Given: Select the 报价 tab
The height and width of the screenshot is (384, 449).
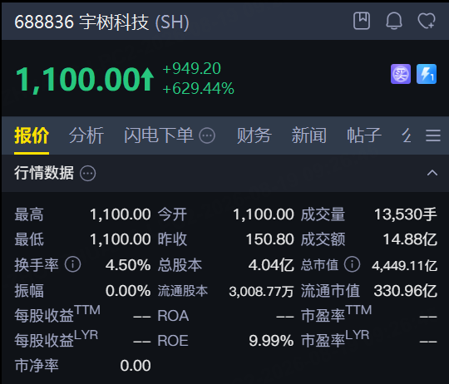Looking at the screenshot, I should click(32, 135).
